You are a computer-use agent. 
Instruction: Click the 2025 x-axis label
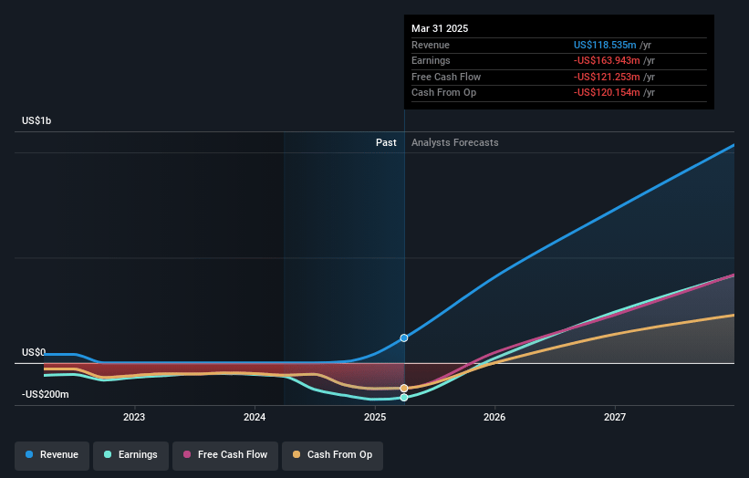pos(375,417)
